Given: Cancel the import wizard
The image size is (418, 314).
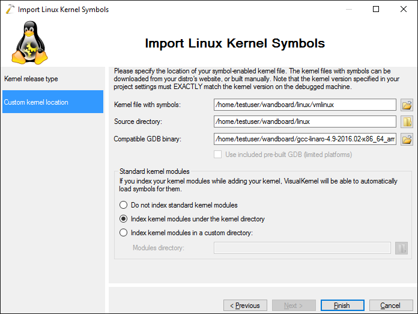Looking at the screenshot, I should point(391,306).
